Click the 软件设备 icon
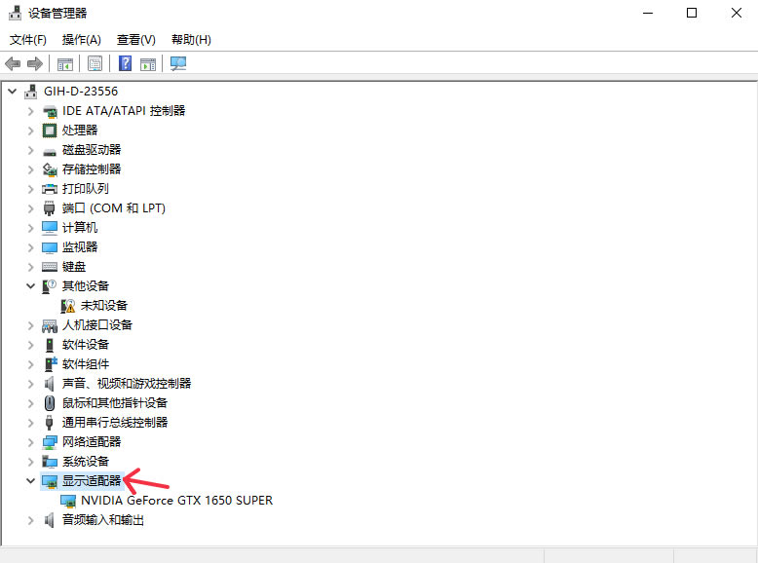The width and height of the screenshot is (758, 563). [x=50, y=345]
